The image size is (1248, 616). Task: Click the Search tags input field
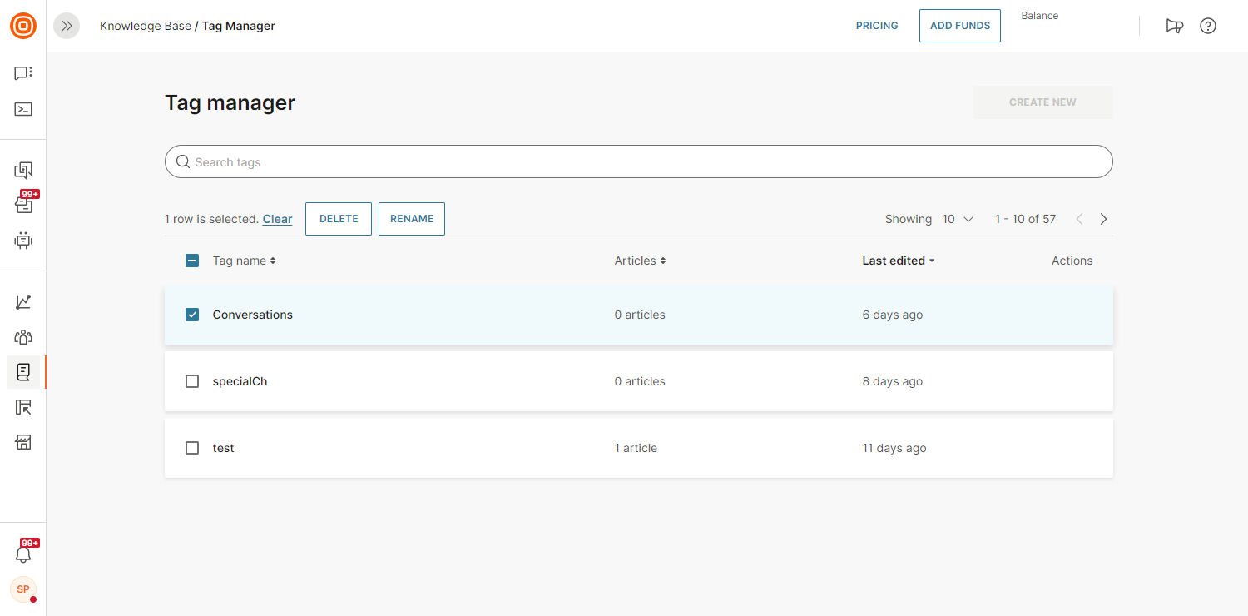coord(638,162)
